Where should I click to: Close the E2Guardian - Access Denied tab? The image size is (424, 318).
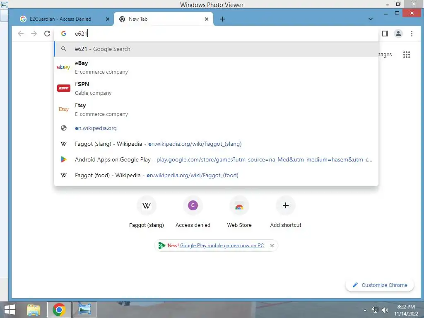[108, 19]
